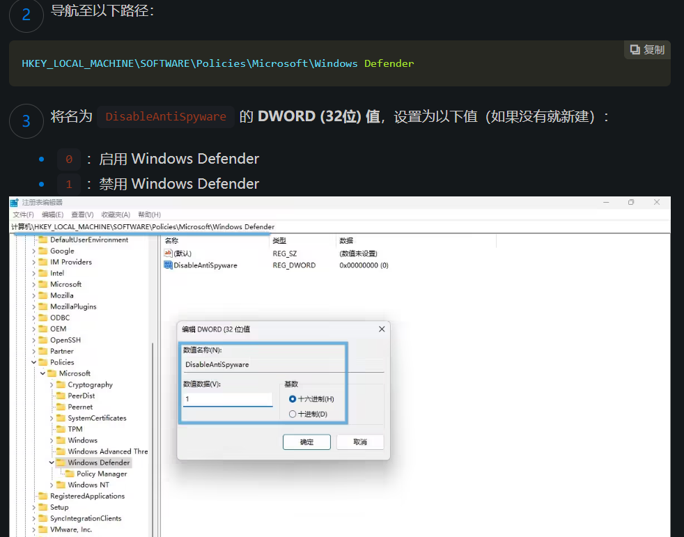The height and width of the screenshot is (537, 684).
Task: Click the 复制 copy button
Action: pos(647,49)
